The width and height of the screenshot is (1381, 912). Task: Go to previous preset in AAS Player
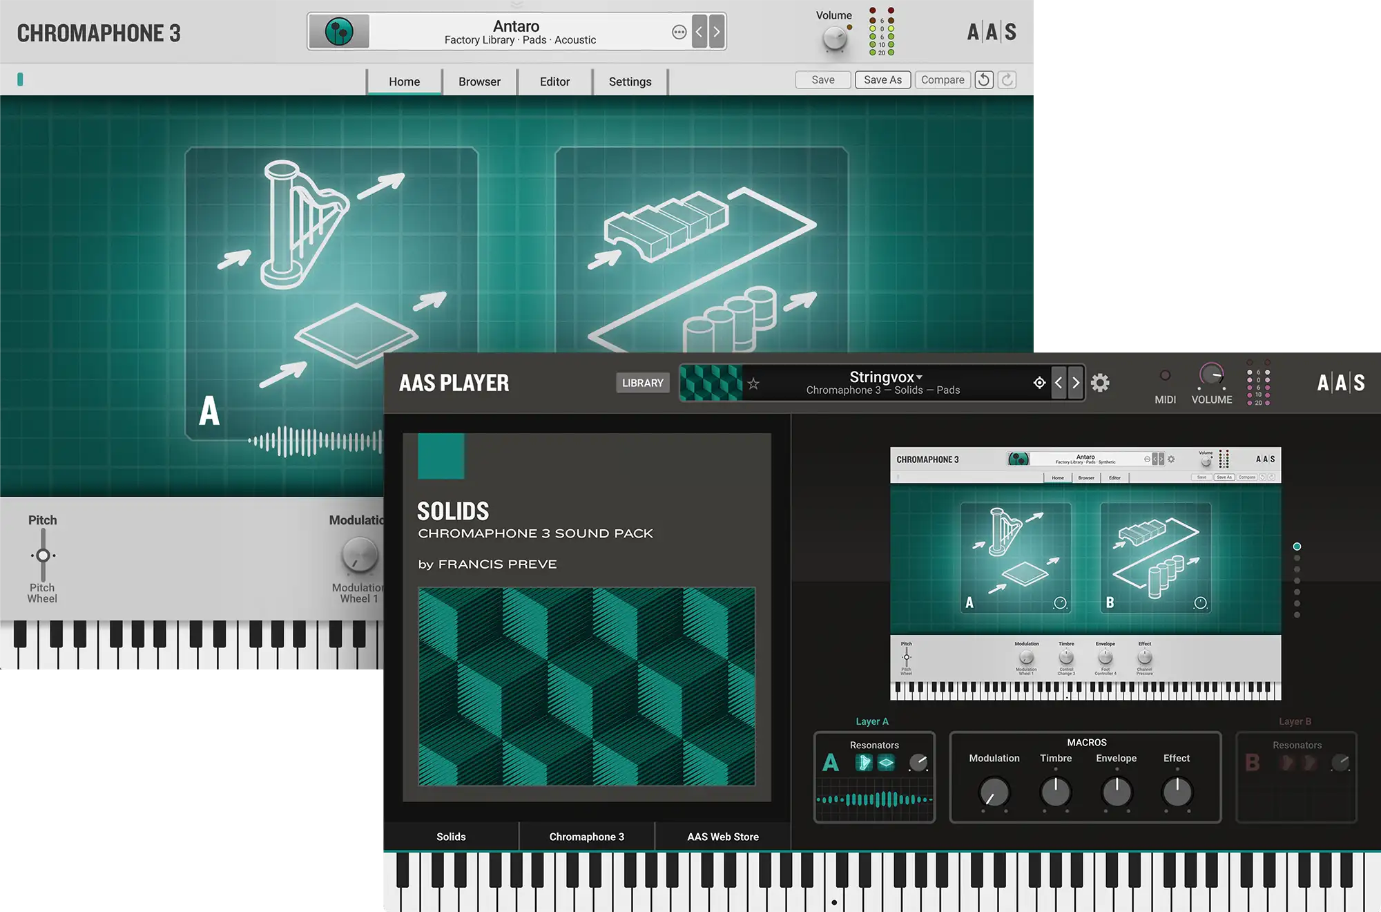(x=1059, y=383)
